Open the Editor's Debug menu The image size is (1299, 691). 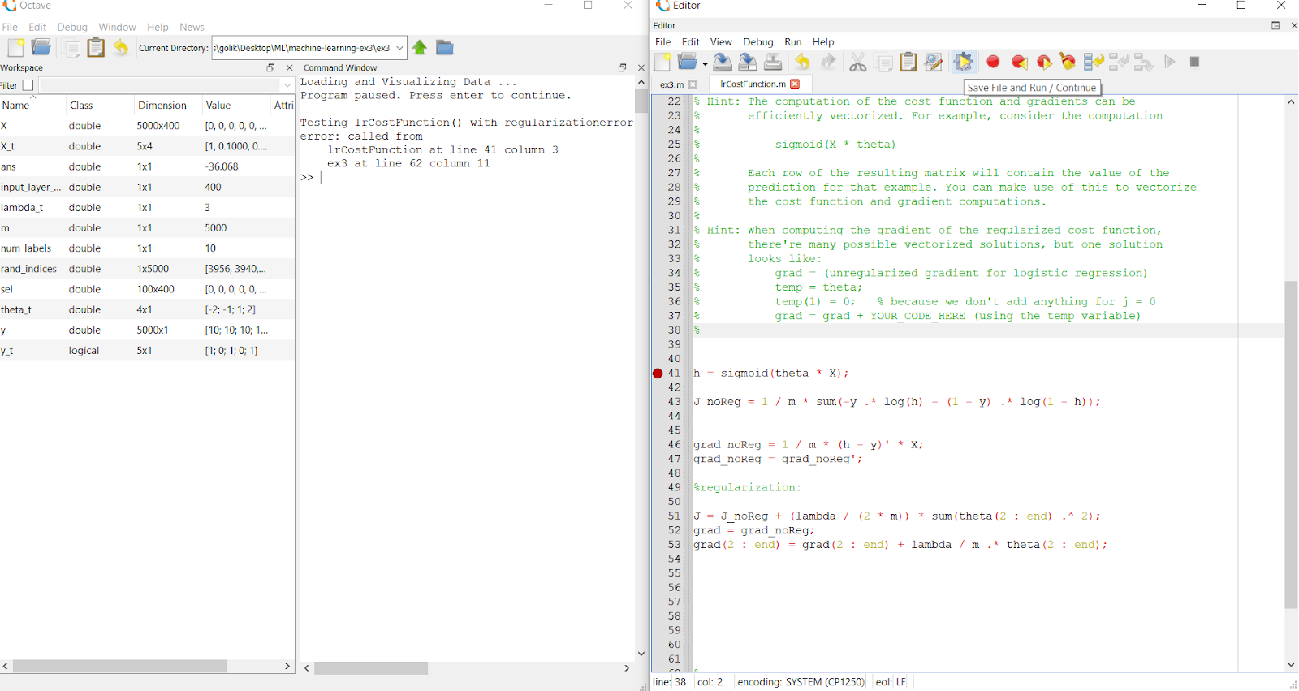click(757, 42)
